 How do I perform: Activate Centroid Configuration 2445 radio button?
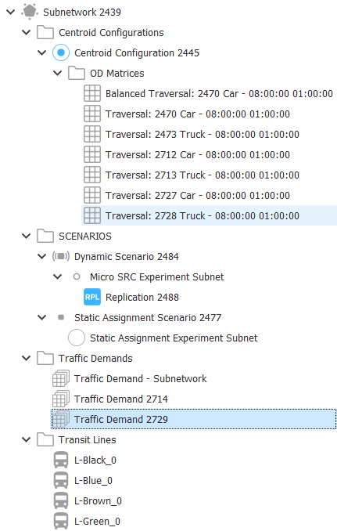(61, 52)
